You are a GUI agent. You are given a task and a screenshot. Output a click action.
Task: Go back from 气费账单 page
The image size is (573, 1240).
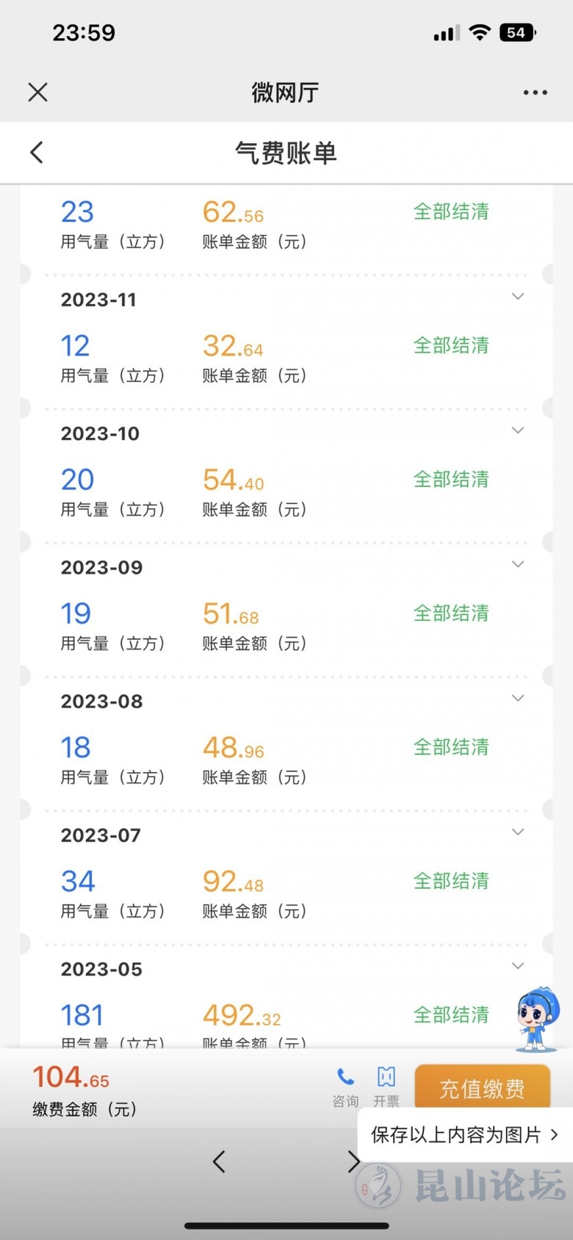(x=37, y=153)
